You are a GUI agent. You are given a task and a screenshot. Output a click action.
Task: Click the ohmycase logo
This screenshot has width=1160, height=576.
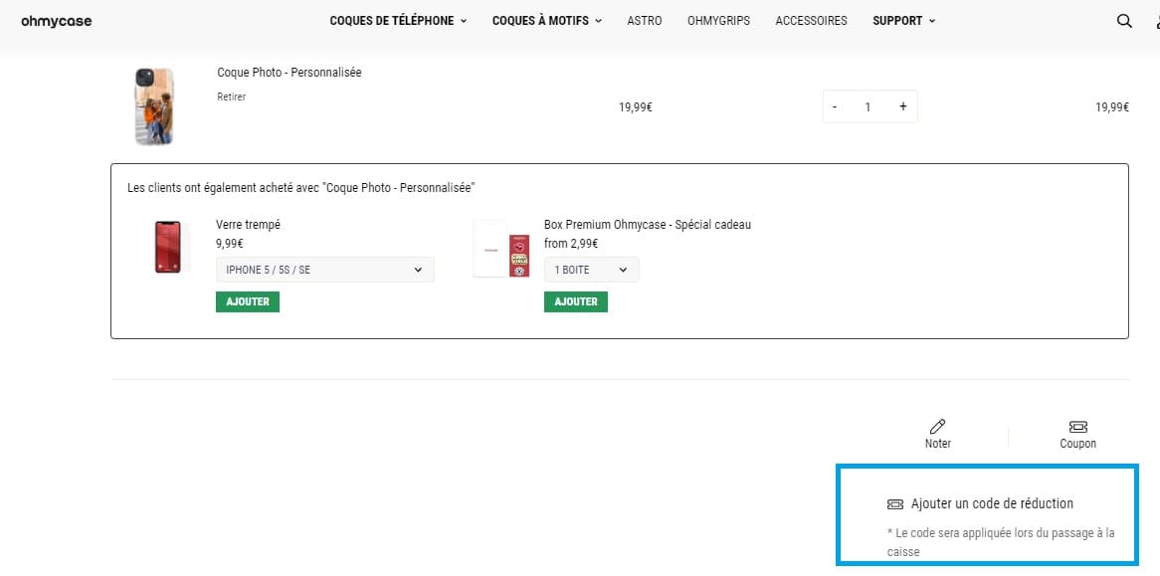(x=55, y=20)
